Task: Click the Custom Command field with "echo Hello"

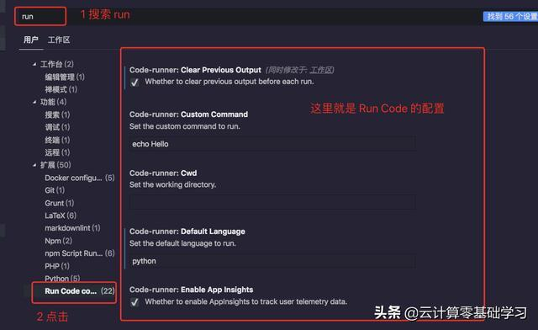Action: pos(272,144)
